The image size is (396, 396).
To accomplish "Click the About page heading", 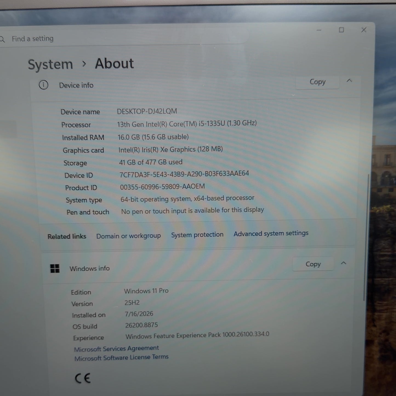I will (x=114, y=64).
